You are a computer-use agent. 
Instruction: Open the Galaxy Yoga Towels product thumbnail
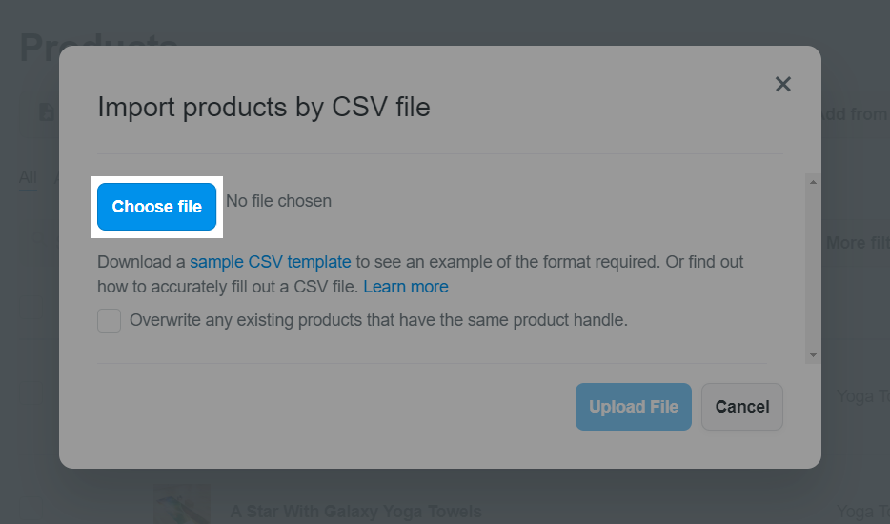coord(181,507)
